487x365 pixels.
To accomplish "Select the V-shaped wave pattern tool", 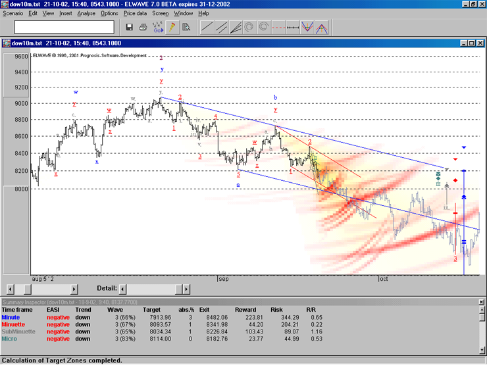I will click(x=306, y=27).
